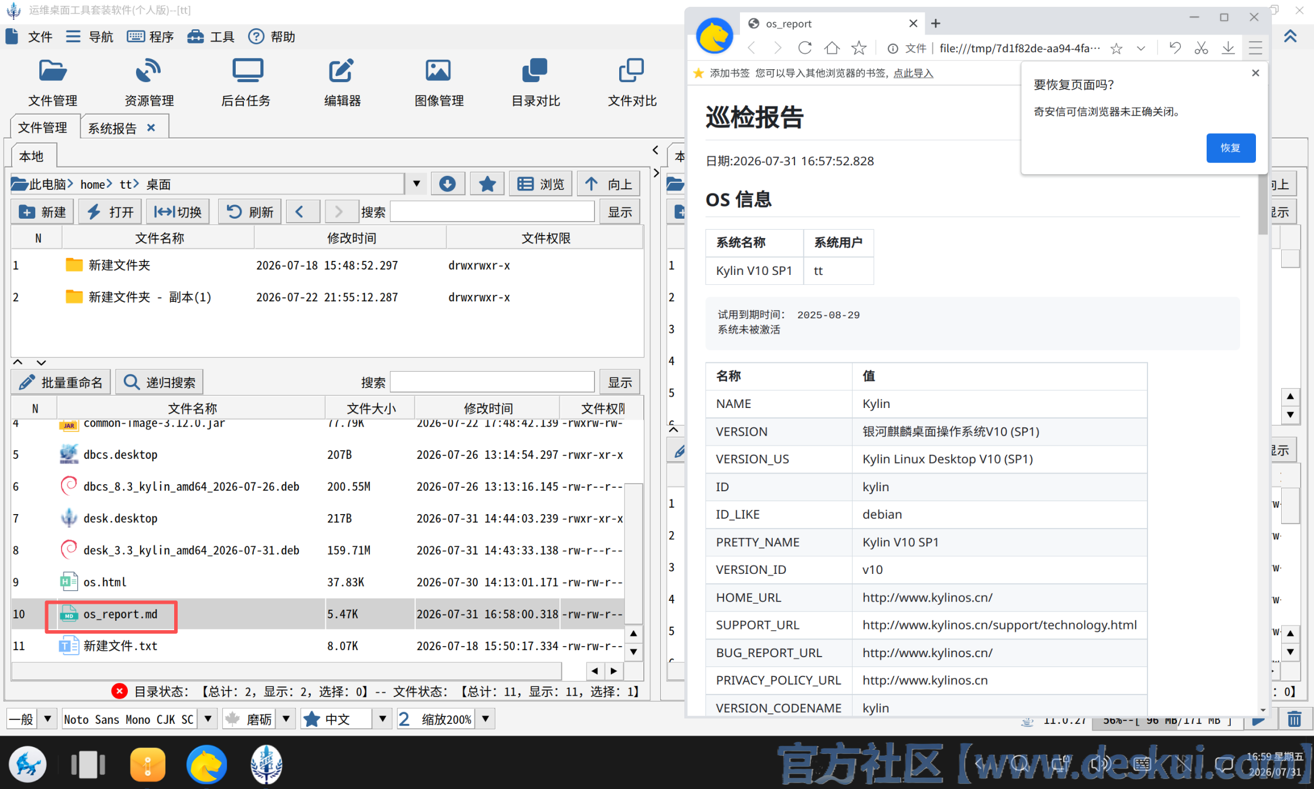Open the 工具 menu
1314x789 pixels.
211,37
